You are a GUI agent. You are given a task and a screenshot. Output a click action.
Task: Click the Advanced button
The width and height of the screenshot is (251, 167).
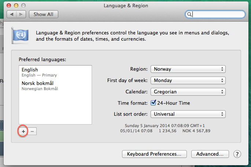210,154
